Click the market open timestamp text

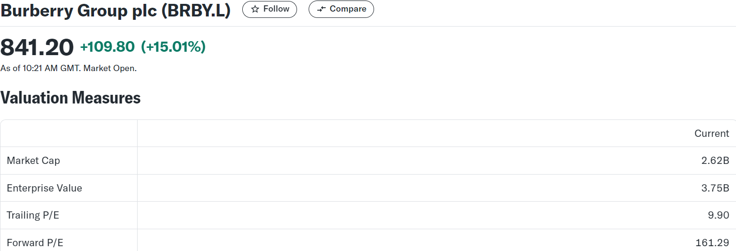[68, 68]
